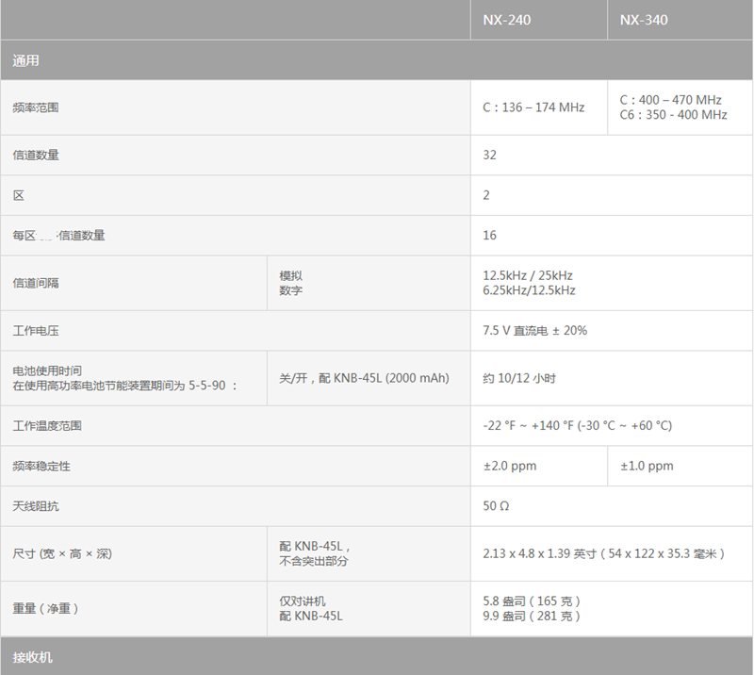Image resolution: width=754 pixels, height=675 pixels.
Task: Select the 5.8 盎司（165 克） value
Action: 532,601
